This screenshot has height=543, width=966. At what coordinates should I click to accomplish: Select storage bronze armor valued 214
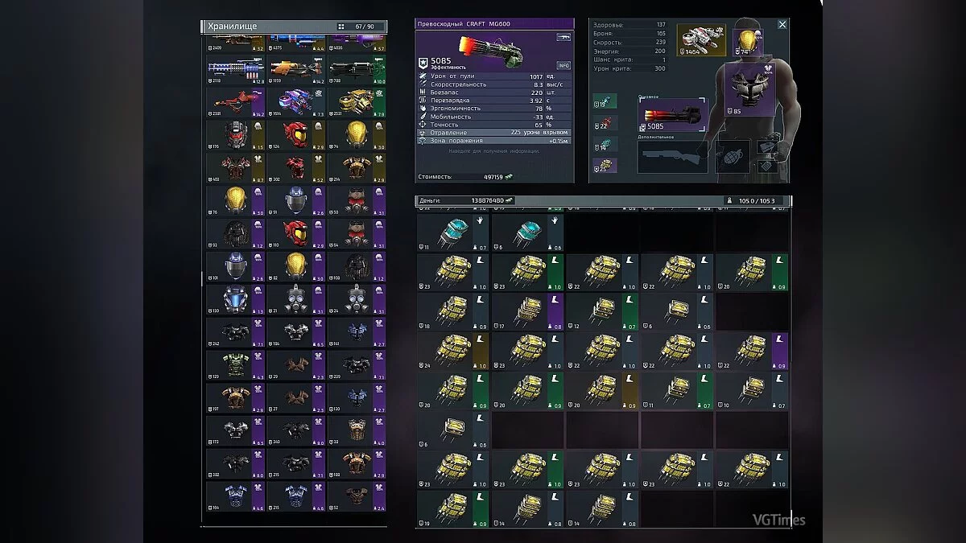click(356, 168)
